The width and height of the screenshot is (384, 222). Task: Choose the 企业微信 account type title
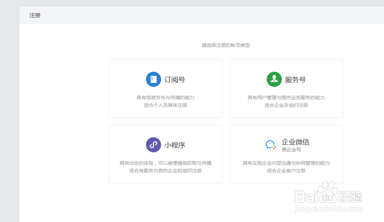coord(295,142)
